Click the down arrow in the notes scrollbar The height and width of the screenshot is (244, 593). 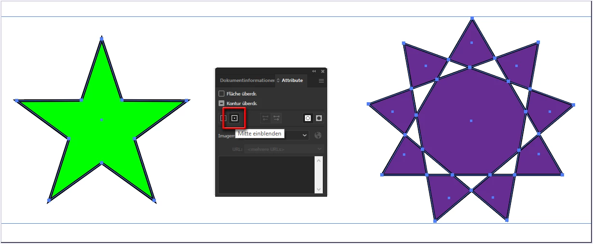(318, 189)
